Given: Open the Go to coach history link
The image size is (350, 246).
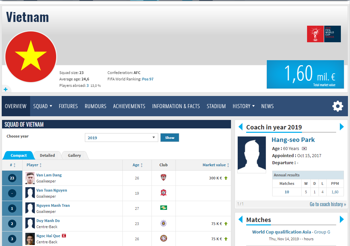Looking at the screenshot, I should (x=328, y=204).
